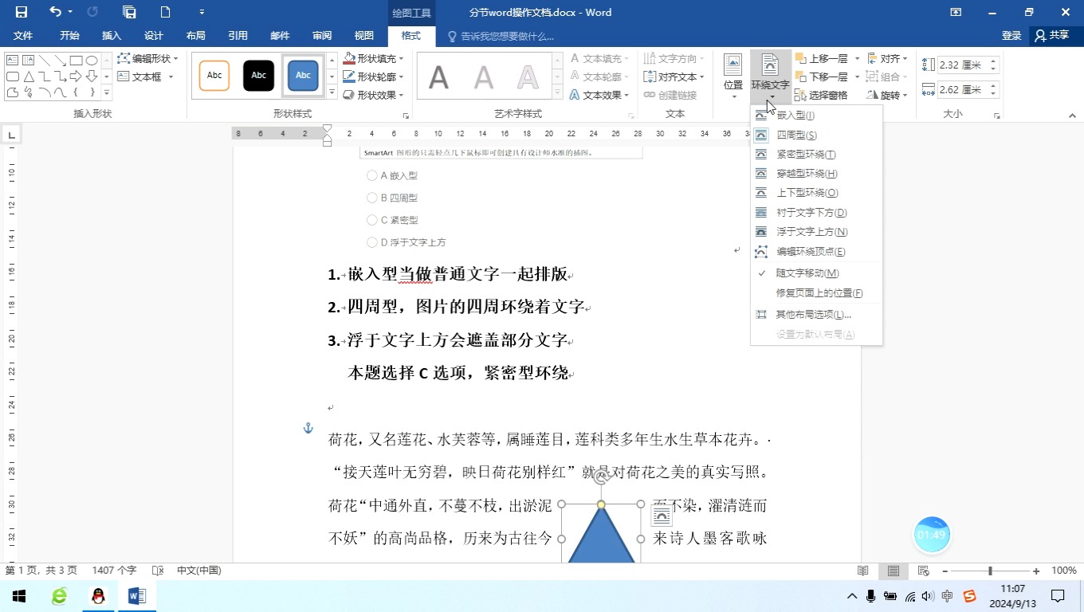Choose Fix Position on Page (修复页面上的位置)
Screen dimensions: 1084x612
[x=816, y=293]
